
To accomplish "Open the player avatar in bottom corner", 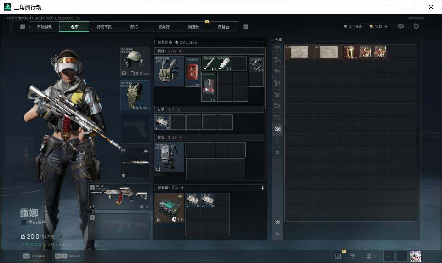I will [415, 256].
